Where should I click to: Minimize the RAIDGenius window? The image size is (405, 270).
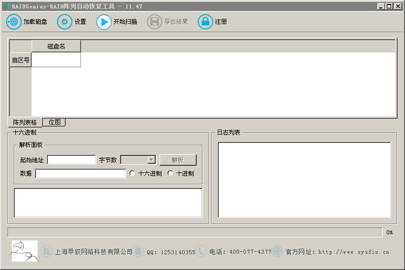(381, 6)
